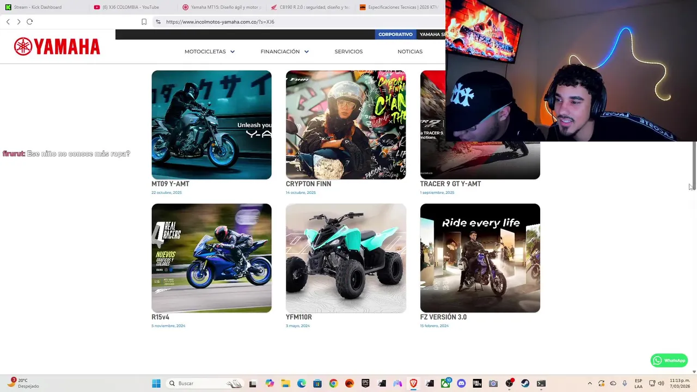Click the page vertical scrollbar thumb
This screenshot has width=697, height=392.
pos(694,164)
